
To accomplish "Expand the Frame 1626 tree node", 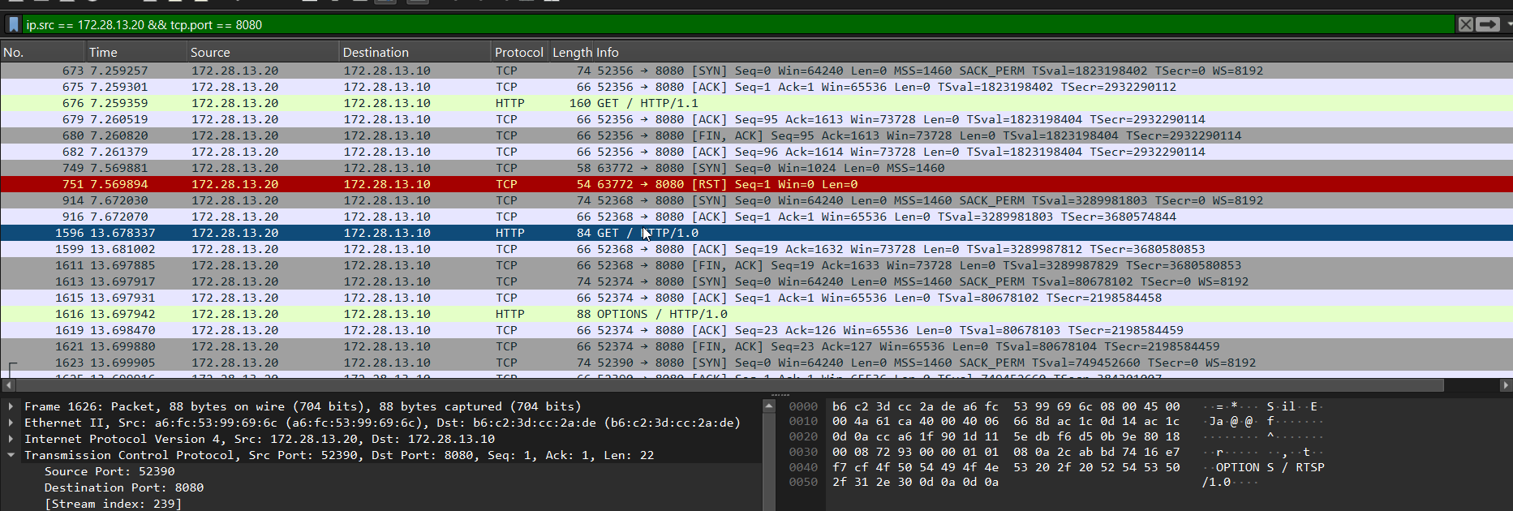I will [x=11, y=406].
